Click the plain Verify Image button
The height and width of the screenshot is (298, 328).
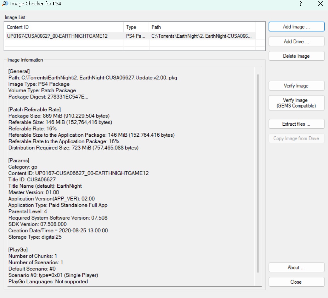296,86
